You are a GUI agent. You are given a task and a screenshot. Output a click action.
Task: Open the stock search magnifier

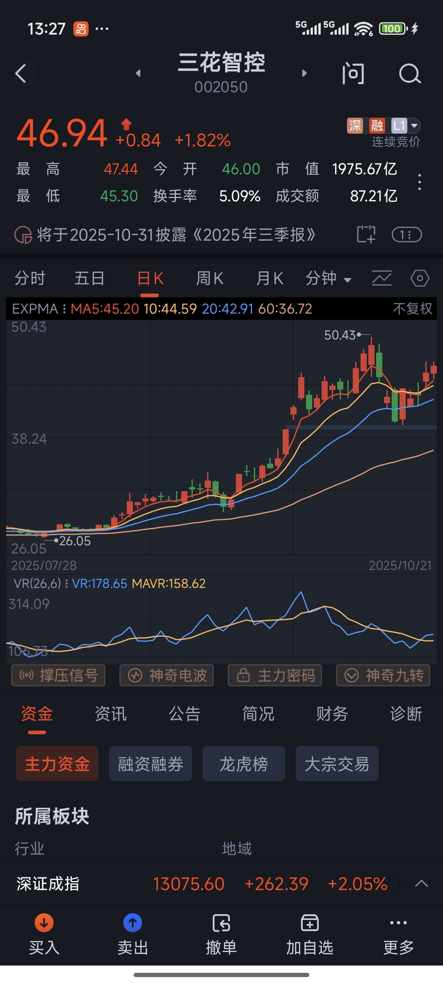(x=410, y=74)
